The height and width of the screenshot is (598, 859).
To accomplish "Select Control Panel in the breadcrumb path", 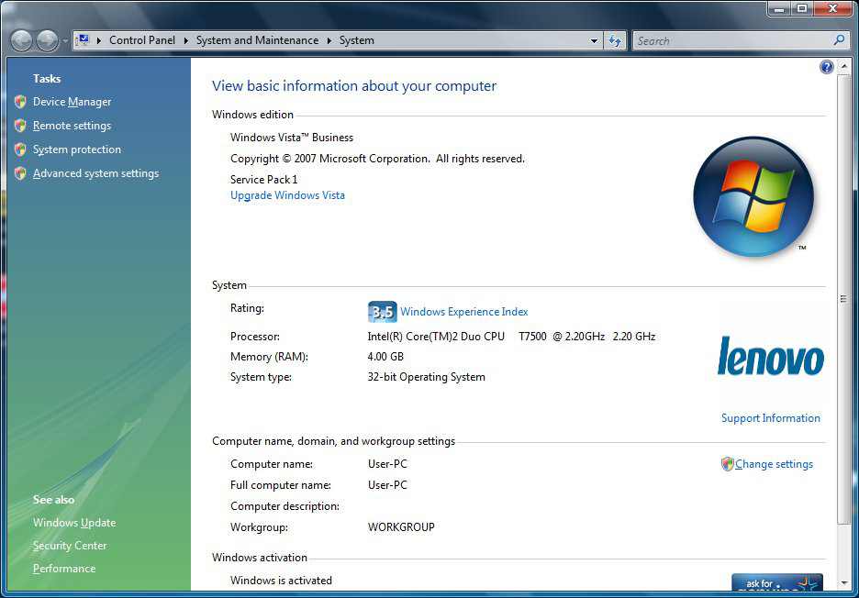I will point(142,40).
